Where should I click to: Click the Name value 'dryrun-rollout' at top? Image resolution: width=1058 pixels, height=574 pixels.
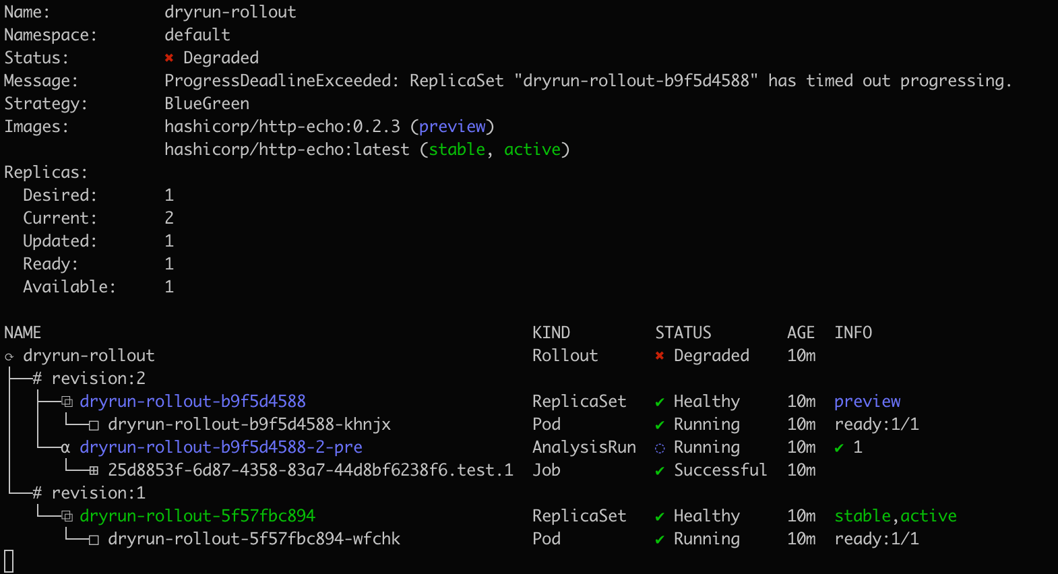(x=230, y=12)
